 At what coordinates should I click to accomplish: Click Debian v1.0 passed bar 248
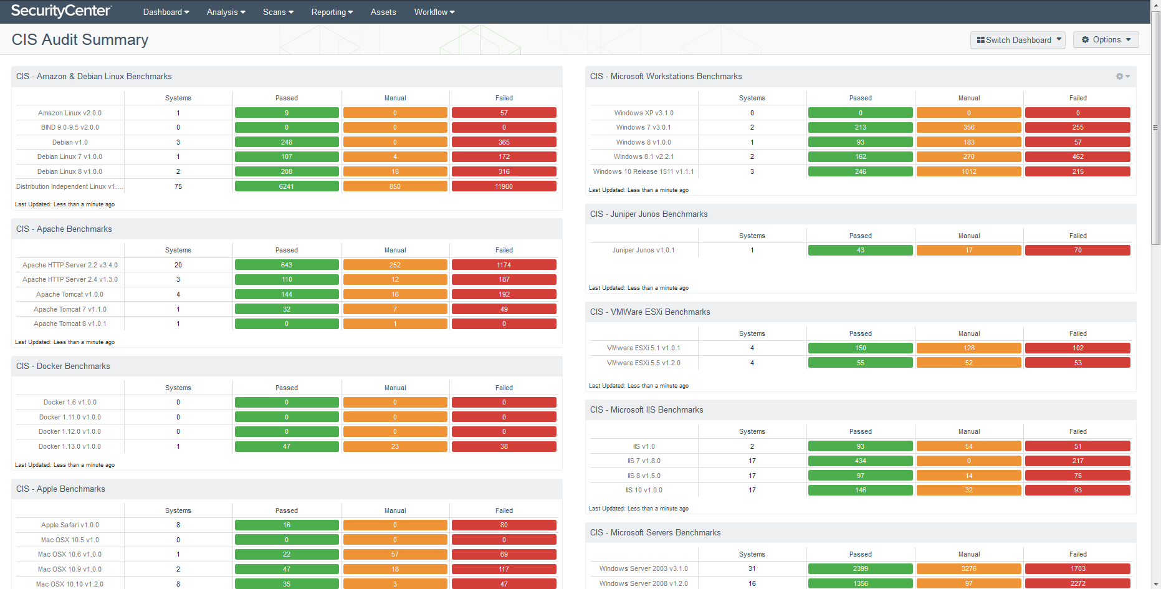[x=287, y=142]
